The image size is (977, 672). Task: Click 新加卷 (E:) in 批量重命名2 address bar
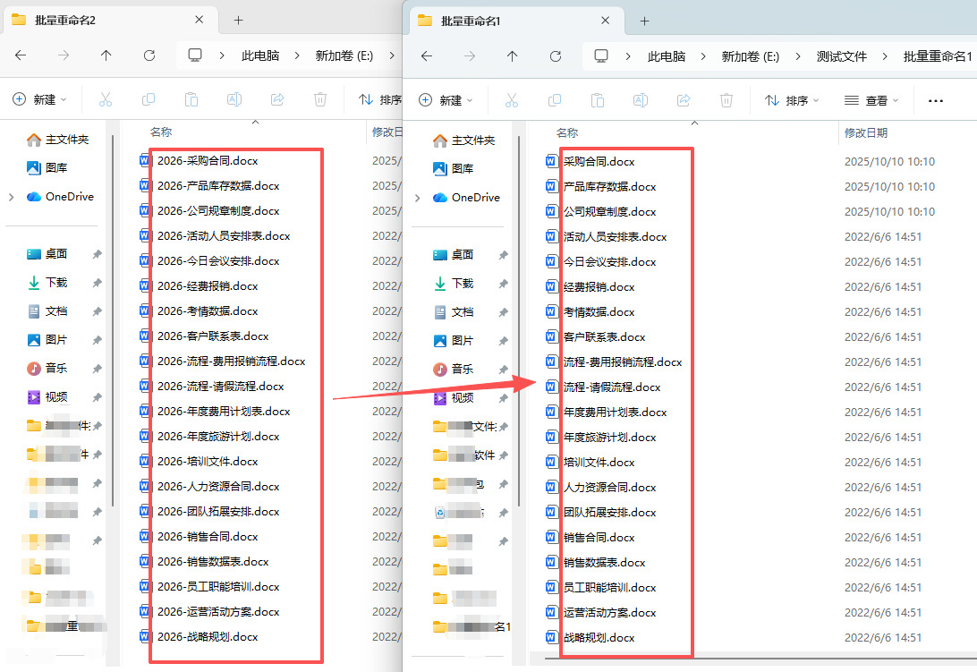point(344,56)
